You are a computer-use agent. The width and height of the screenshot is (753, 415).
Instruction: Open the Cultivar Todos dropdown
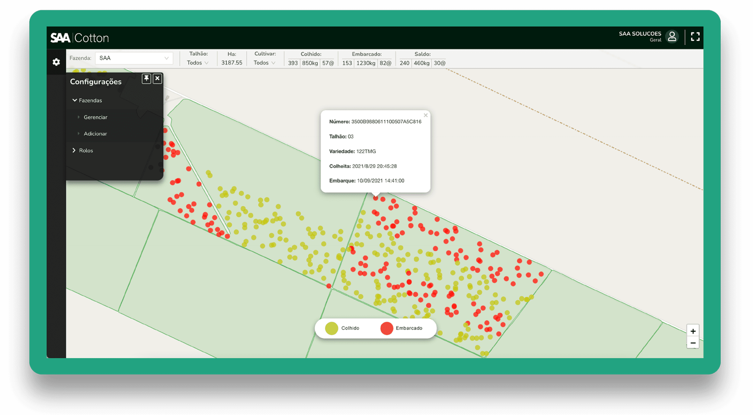click(264, 63)
